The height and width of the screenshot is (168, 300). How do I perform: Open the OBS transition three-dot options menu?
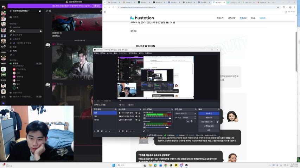coord(195,121)
